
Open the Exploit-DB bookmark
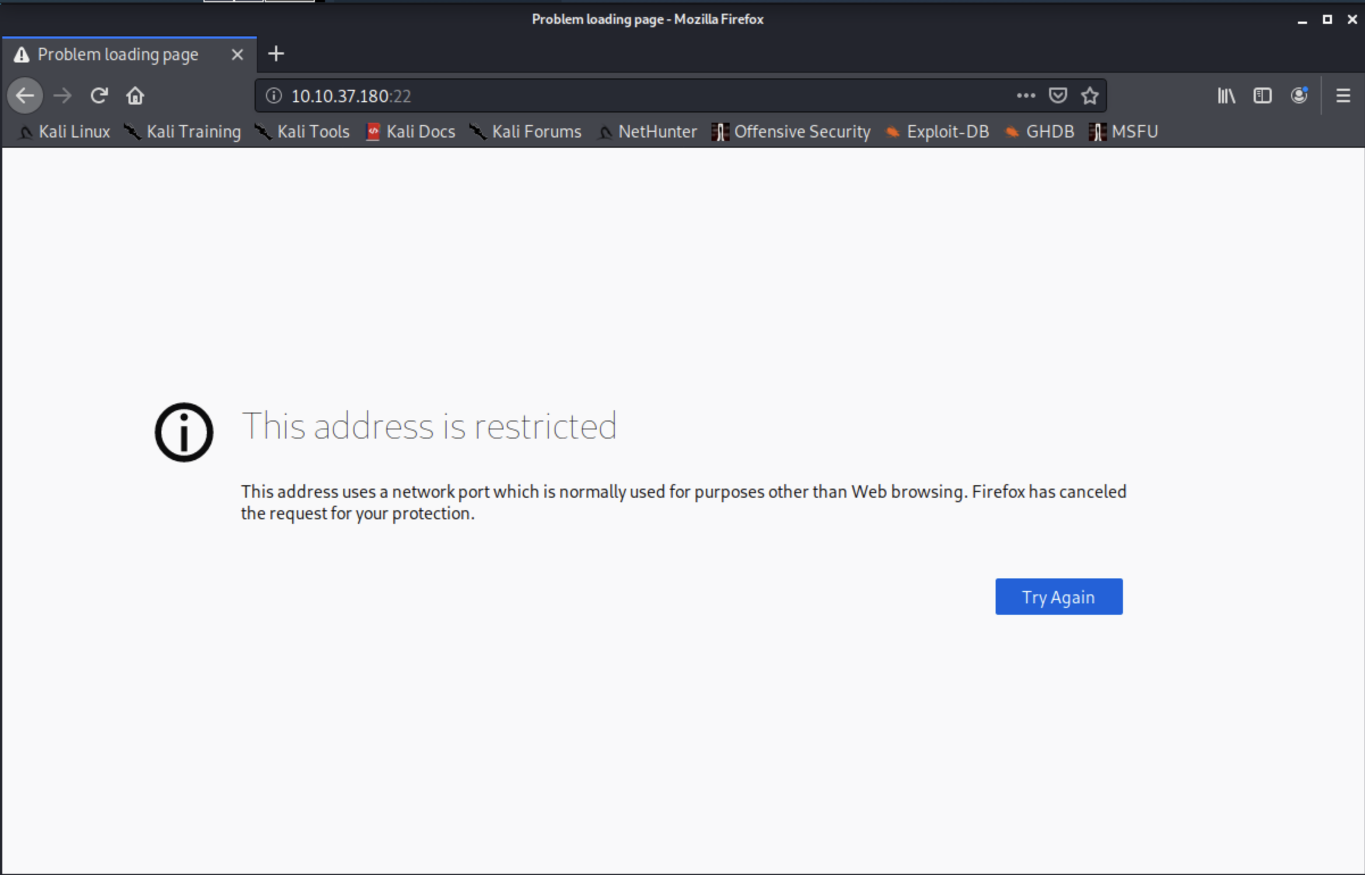click(x=938, y=132)
